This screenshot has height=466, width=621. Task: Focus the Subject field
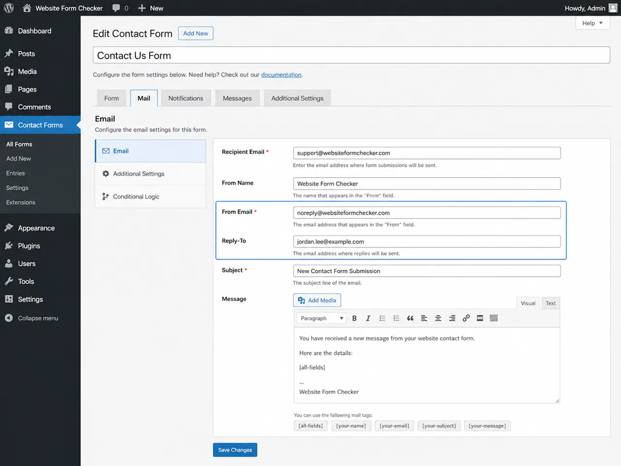(x=427, y=271)
